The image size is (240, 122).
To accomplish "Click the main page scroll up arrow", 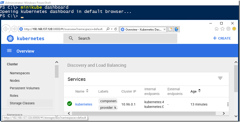I will click(236, 62).
